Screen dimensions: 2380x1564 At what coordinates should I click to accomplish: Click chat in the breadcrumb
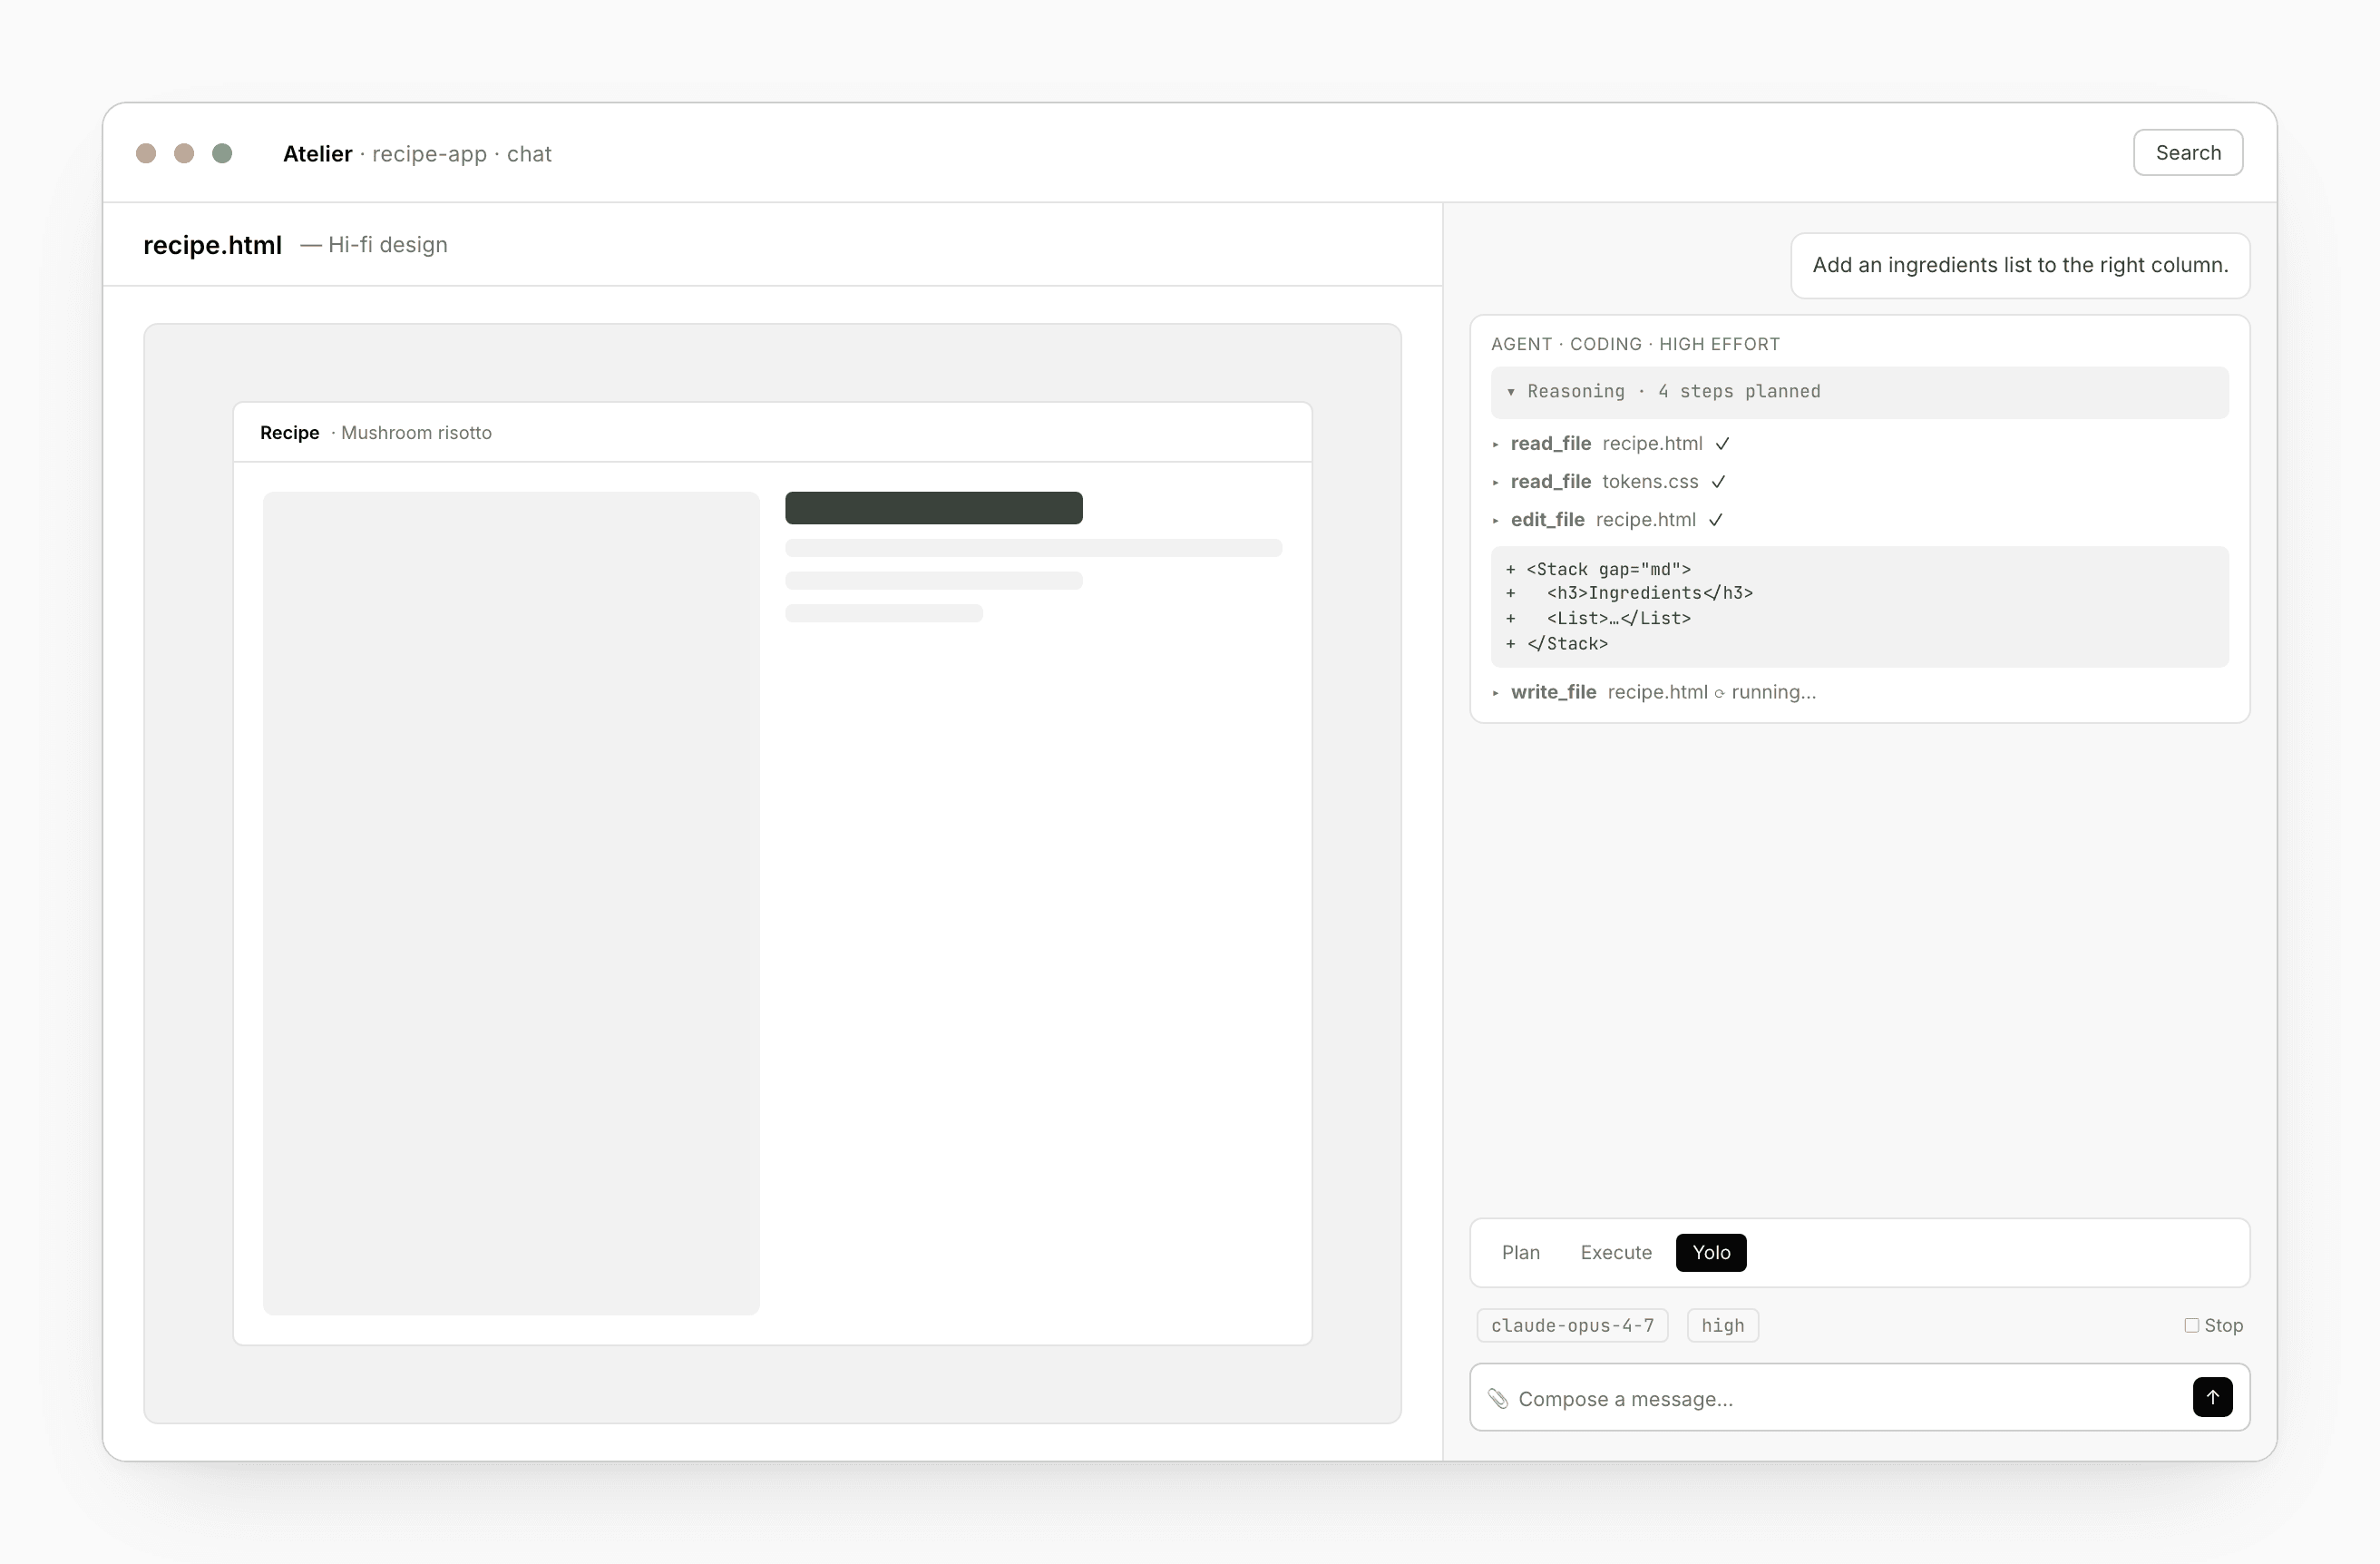(x=529, y=154)
